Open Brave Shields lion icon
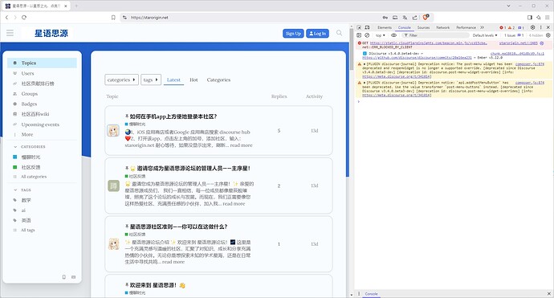 [426, 17]
